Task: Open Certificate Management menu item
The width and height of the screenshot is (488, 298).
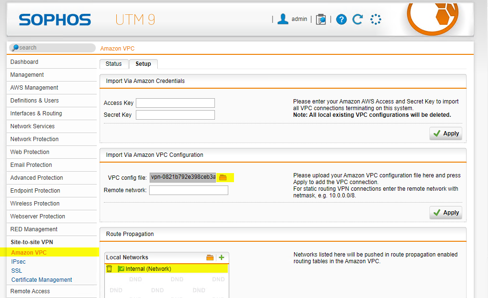Action: click(x=42, y=280)
